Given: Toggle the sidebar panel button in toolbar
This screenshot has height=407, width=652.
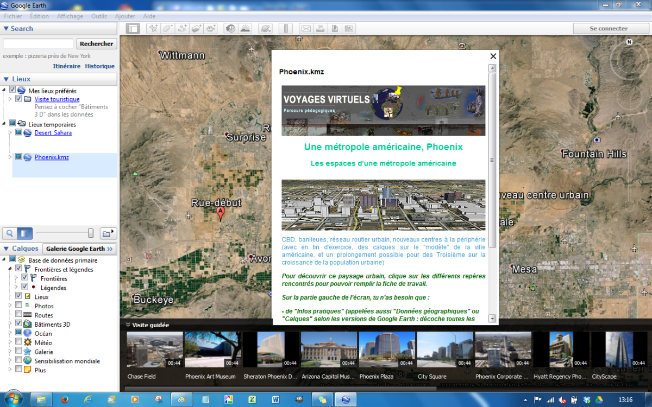Looking at the screenshot, I should click(133, 28).
